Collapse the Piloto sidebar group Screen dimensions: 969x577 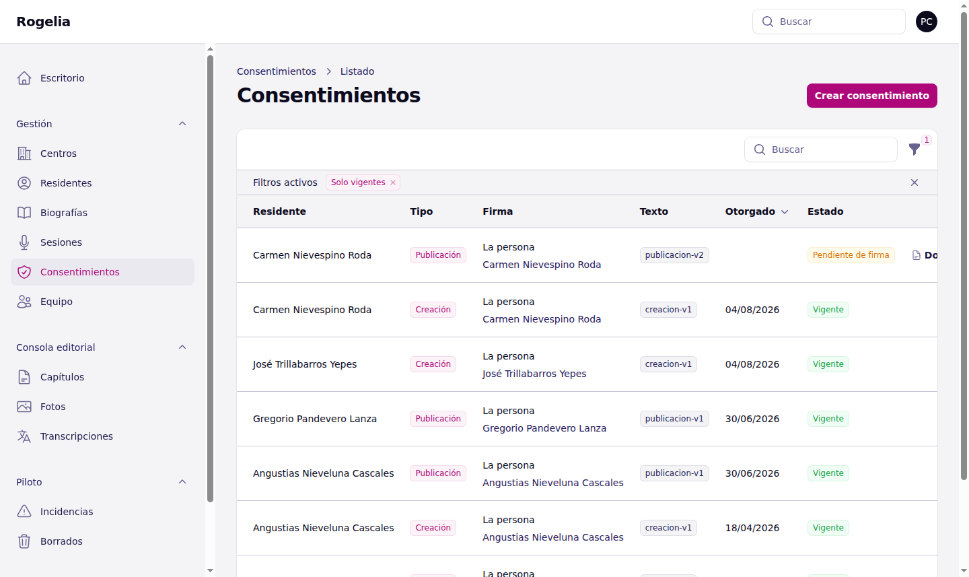[182, 482]
